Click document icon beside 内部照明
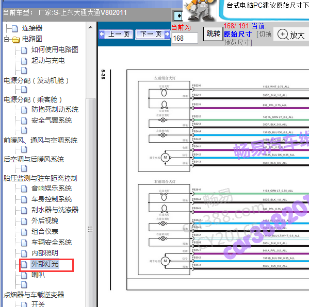309x307 pixels. tap(24, 253)
